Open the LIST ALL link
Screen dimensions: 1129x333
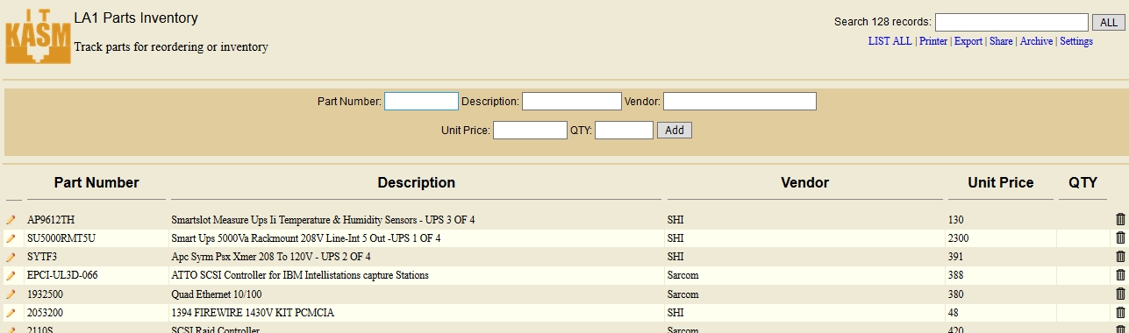(890, 41)
